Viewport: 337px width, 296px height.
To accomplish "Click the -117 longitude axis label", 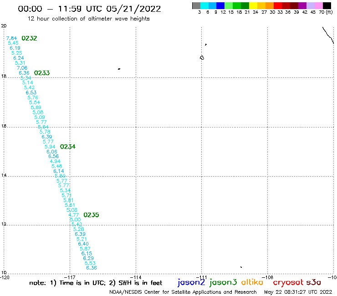I will coord(70,277).
